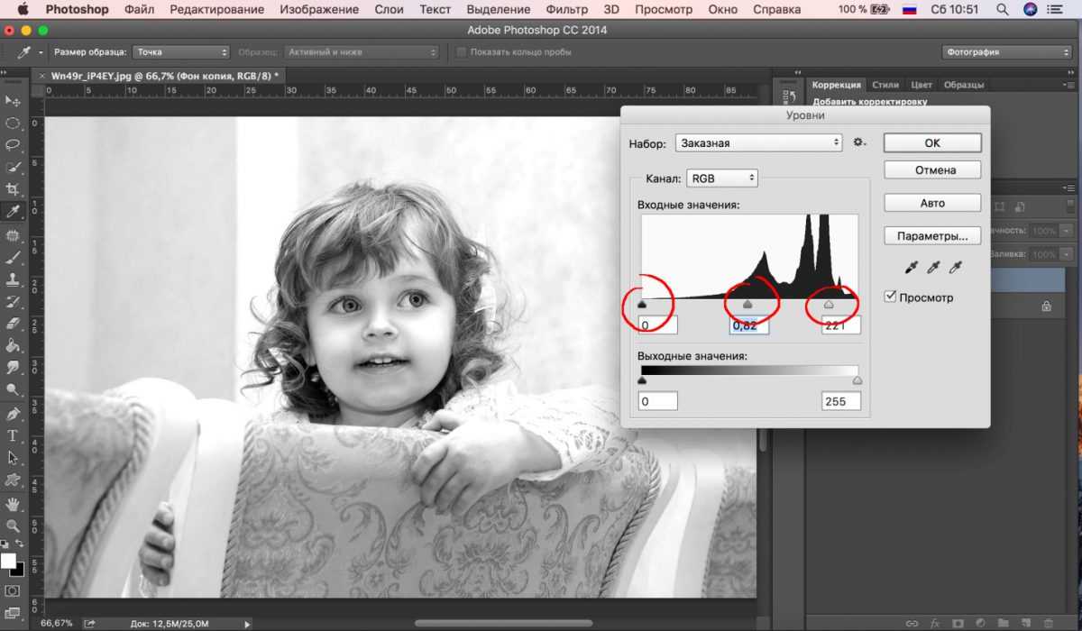Toggle the Показать кольцо пробы checkbox
The width and height of the screenshot is (1082, 631).
coord(462,52)
